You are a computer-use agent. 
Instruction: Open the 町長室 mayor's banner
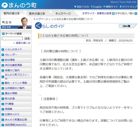(16, 23)
